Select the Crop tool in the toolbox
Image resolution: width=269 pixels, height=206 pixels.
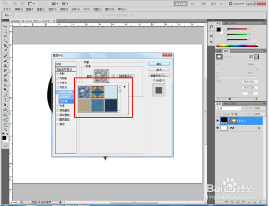pos(5,46)
